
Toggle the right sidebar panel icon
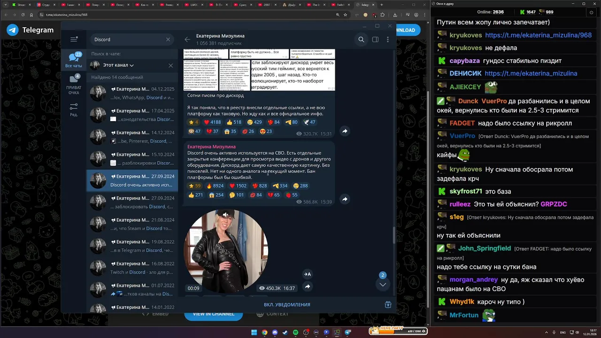click(375, 39)
